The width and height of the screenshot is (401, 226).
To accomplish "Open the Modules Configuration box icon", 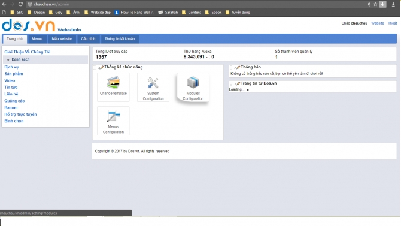I will click(193, 87).
